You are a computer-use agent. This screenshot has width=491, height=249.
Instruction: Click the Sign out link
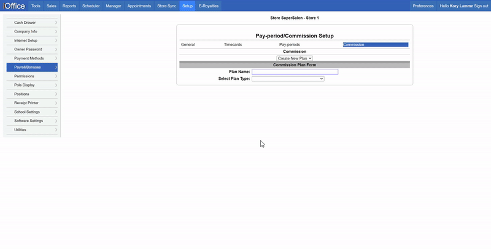[481, 6]
